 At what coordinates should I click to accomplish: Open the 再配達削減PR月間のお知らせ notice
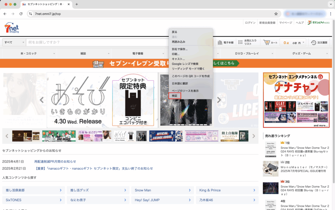coord(55,162)
